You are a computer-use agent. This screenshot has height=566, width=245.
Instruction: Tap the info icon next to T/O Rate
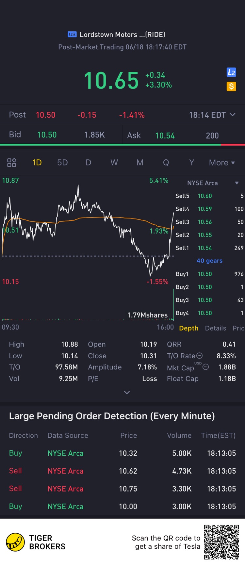[x=199, y=356]
